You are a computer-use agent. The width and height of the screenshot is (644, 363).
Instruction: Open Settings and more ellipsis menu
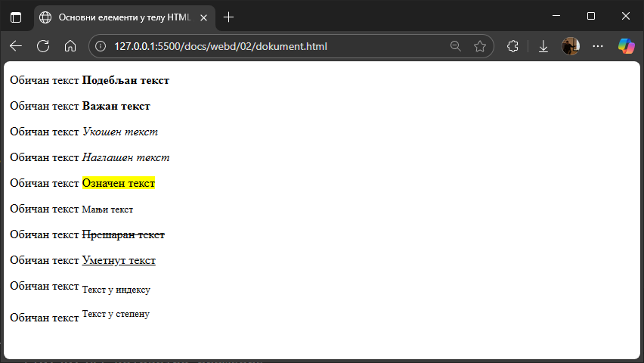coord(598,46)
